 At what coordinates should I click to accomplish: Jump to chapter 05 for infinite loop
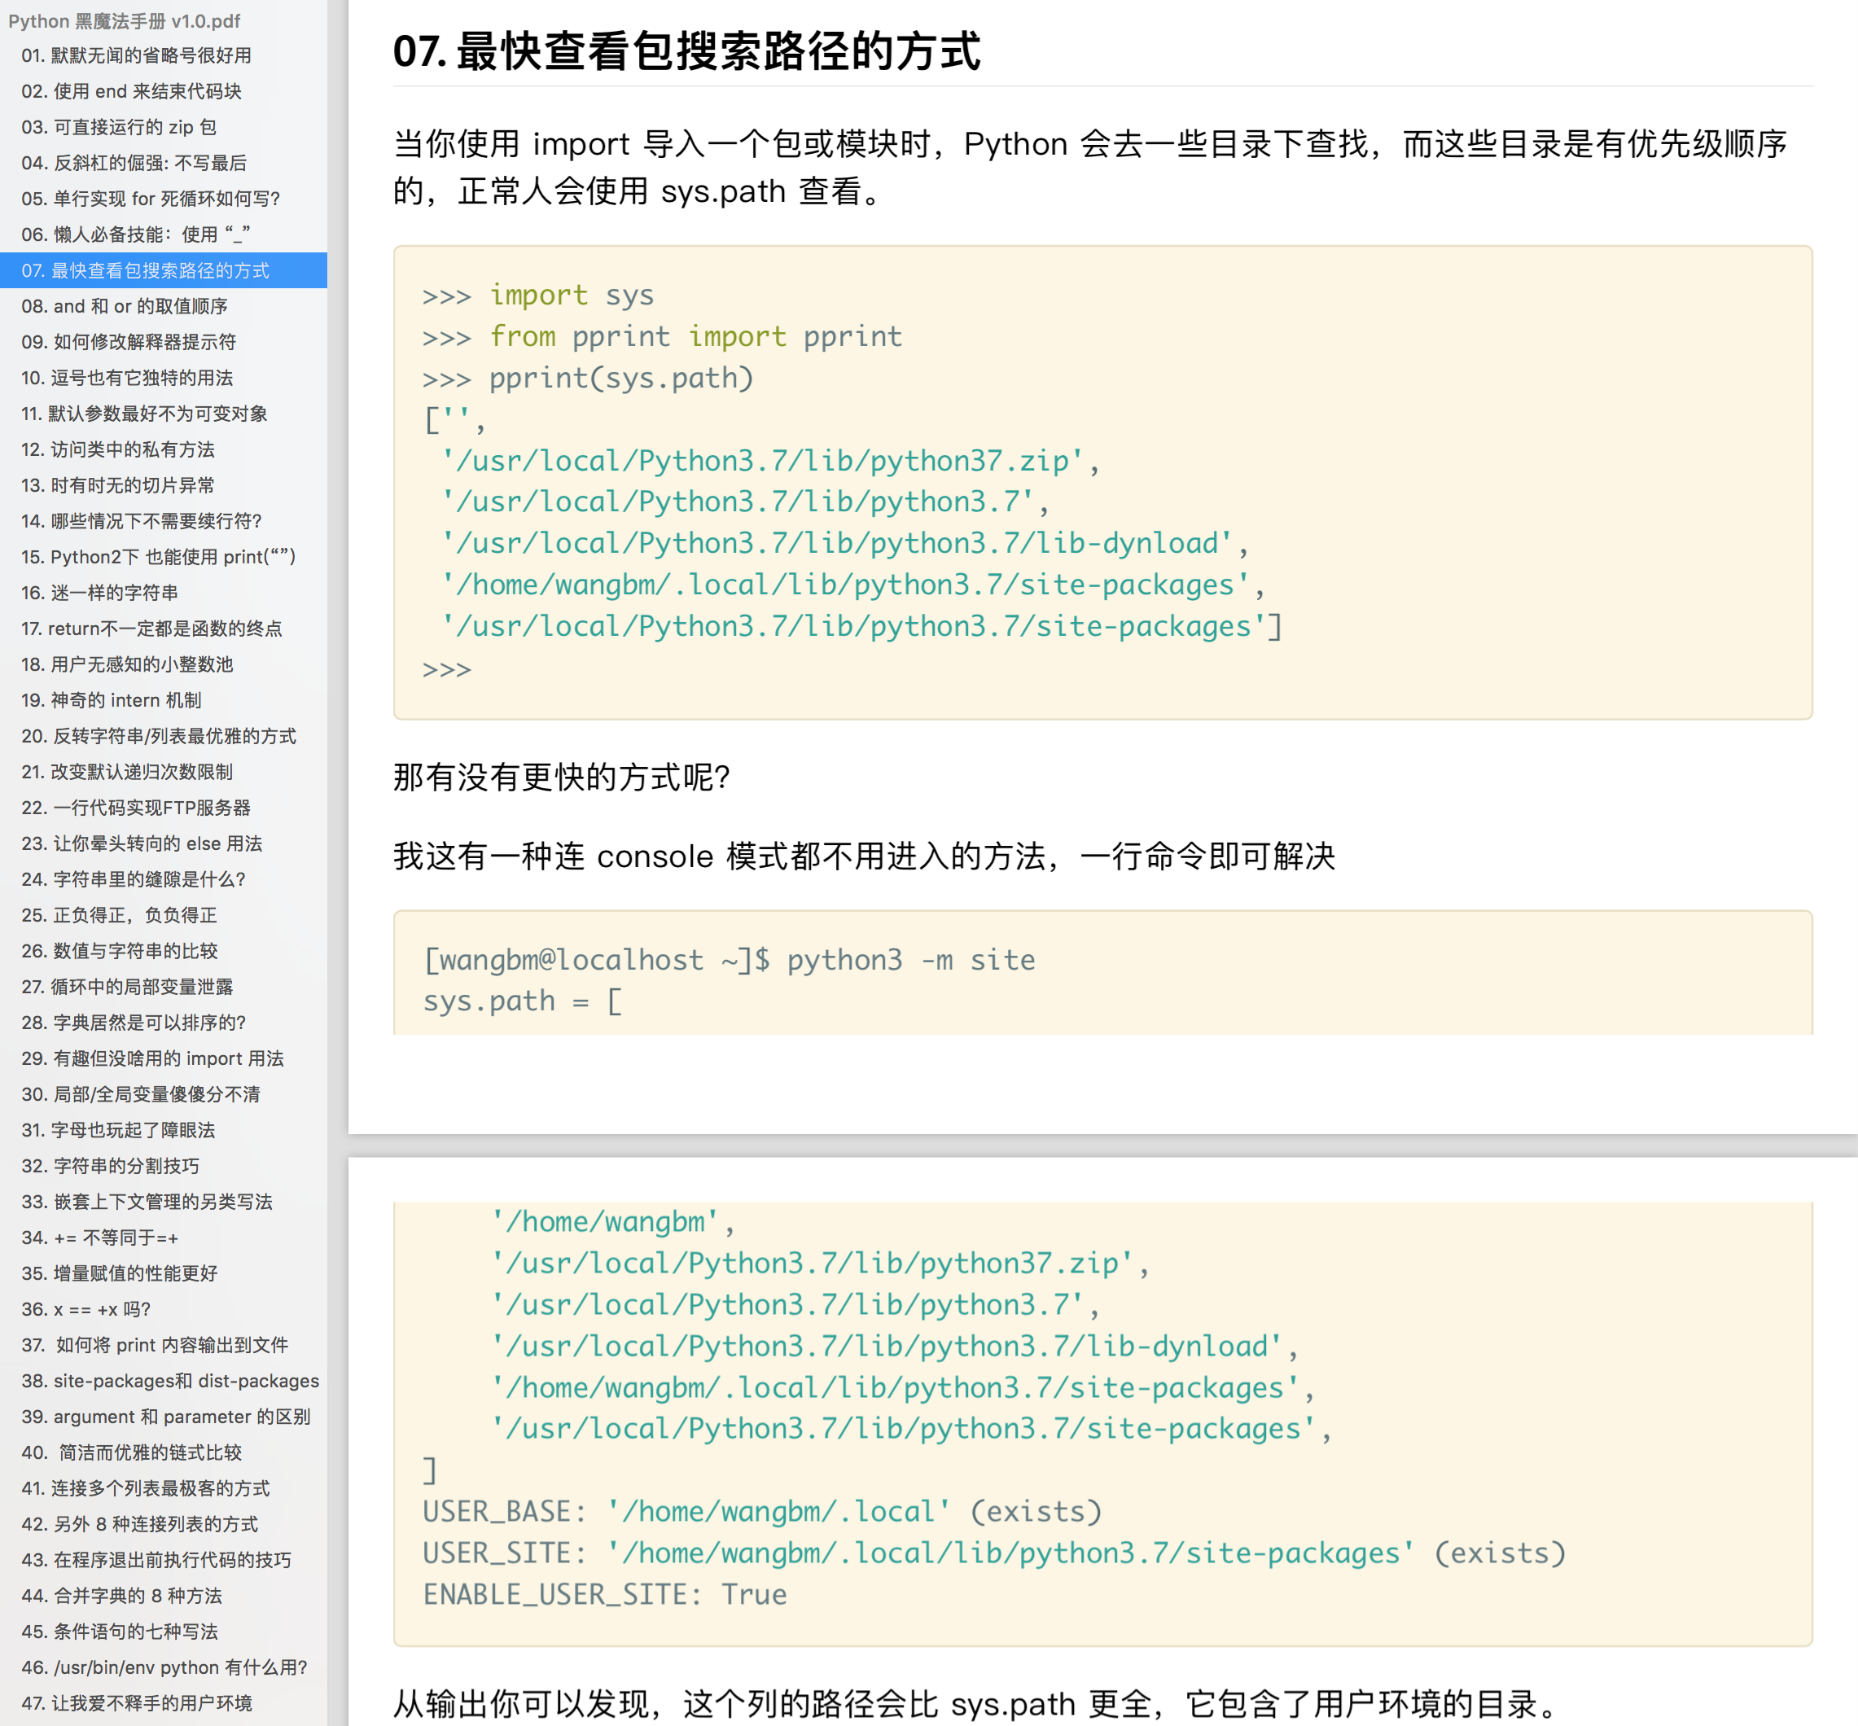tap(151, 198)
